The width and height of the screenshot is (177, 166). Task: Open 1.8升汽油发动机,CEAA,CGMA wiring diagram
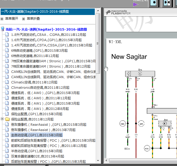tap(49, 35)
